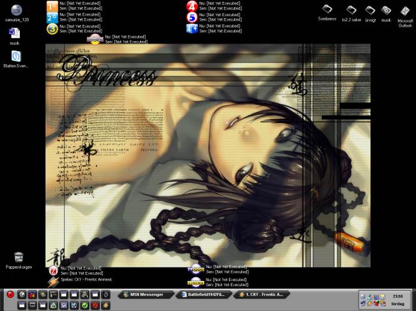Open the musik Word document icon
The width and height of the screenshot is (416, 311).
click(15, 34)
